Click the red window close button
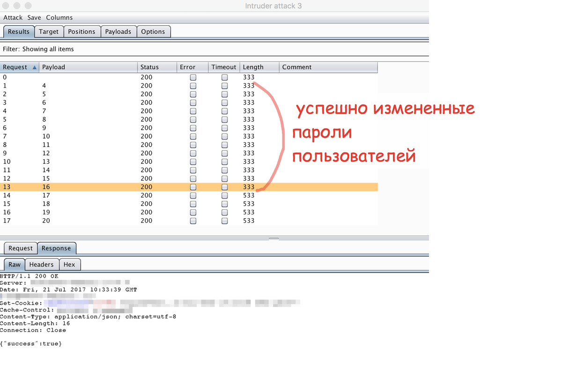 pyautogui.click(x=6, y=6)
